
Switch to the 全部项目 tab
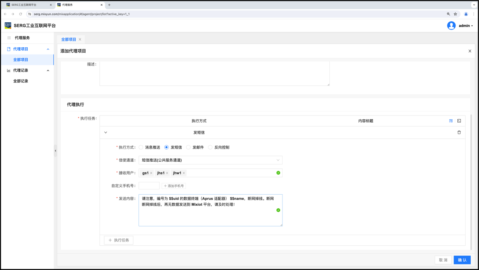click(x=69, y=39)
